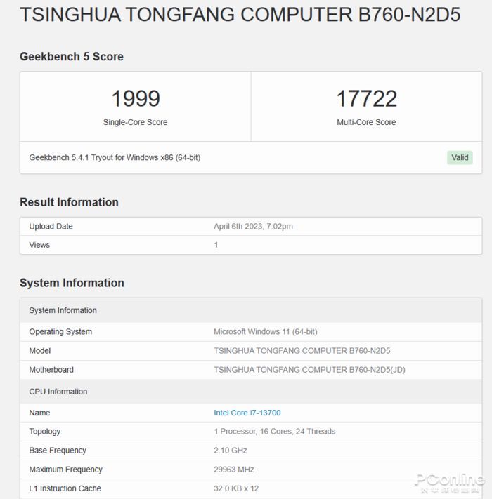The height and width of the screenshot is (499, 492).
Task: Click the CPU Information table header
Action: 251,392
